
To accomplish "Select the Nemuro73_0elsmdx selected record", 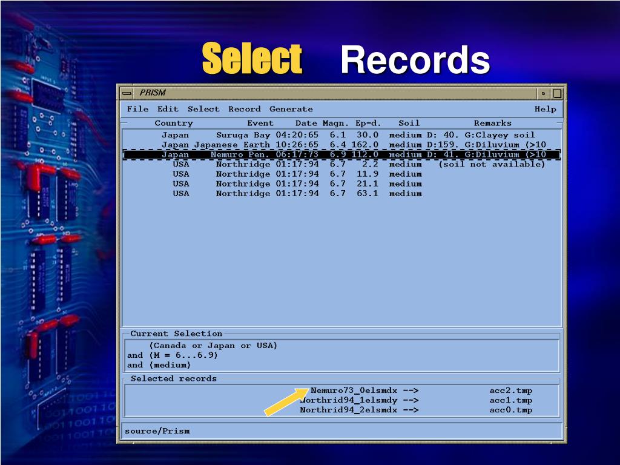I will click(x=354, y=391).
